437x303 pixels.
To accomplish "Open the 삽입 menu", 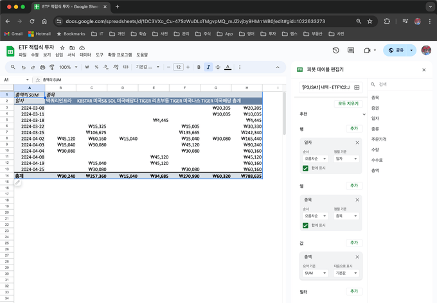I will click(59, 55).
